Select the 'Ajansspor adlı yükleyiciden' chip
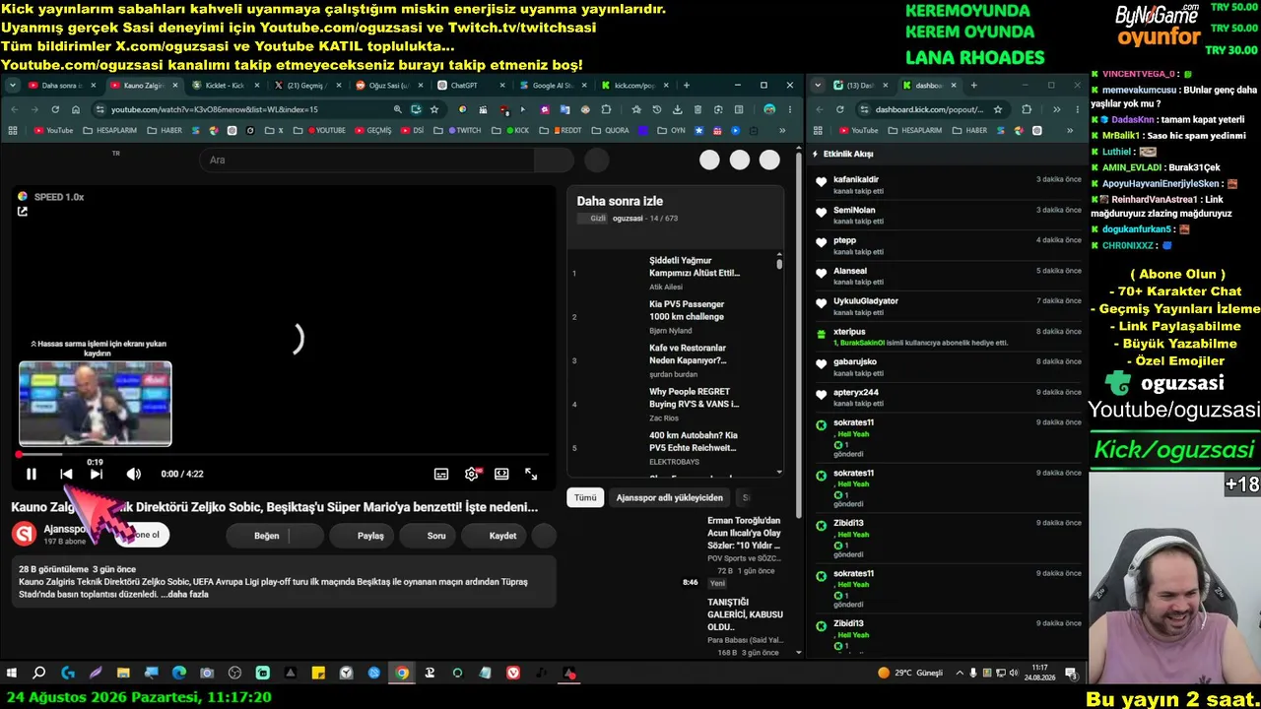 coord(670,497)
